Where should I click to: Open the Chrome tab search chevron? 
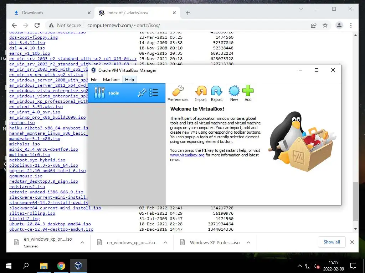point(301,9)
